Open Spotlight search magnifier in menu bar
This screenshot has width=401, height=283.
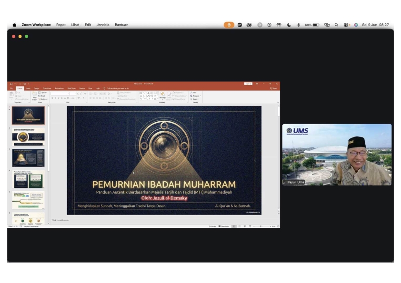click(x=336, y=25)
